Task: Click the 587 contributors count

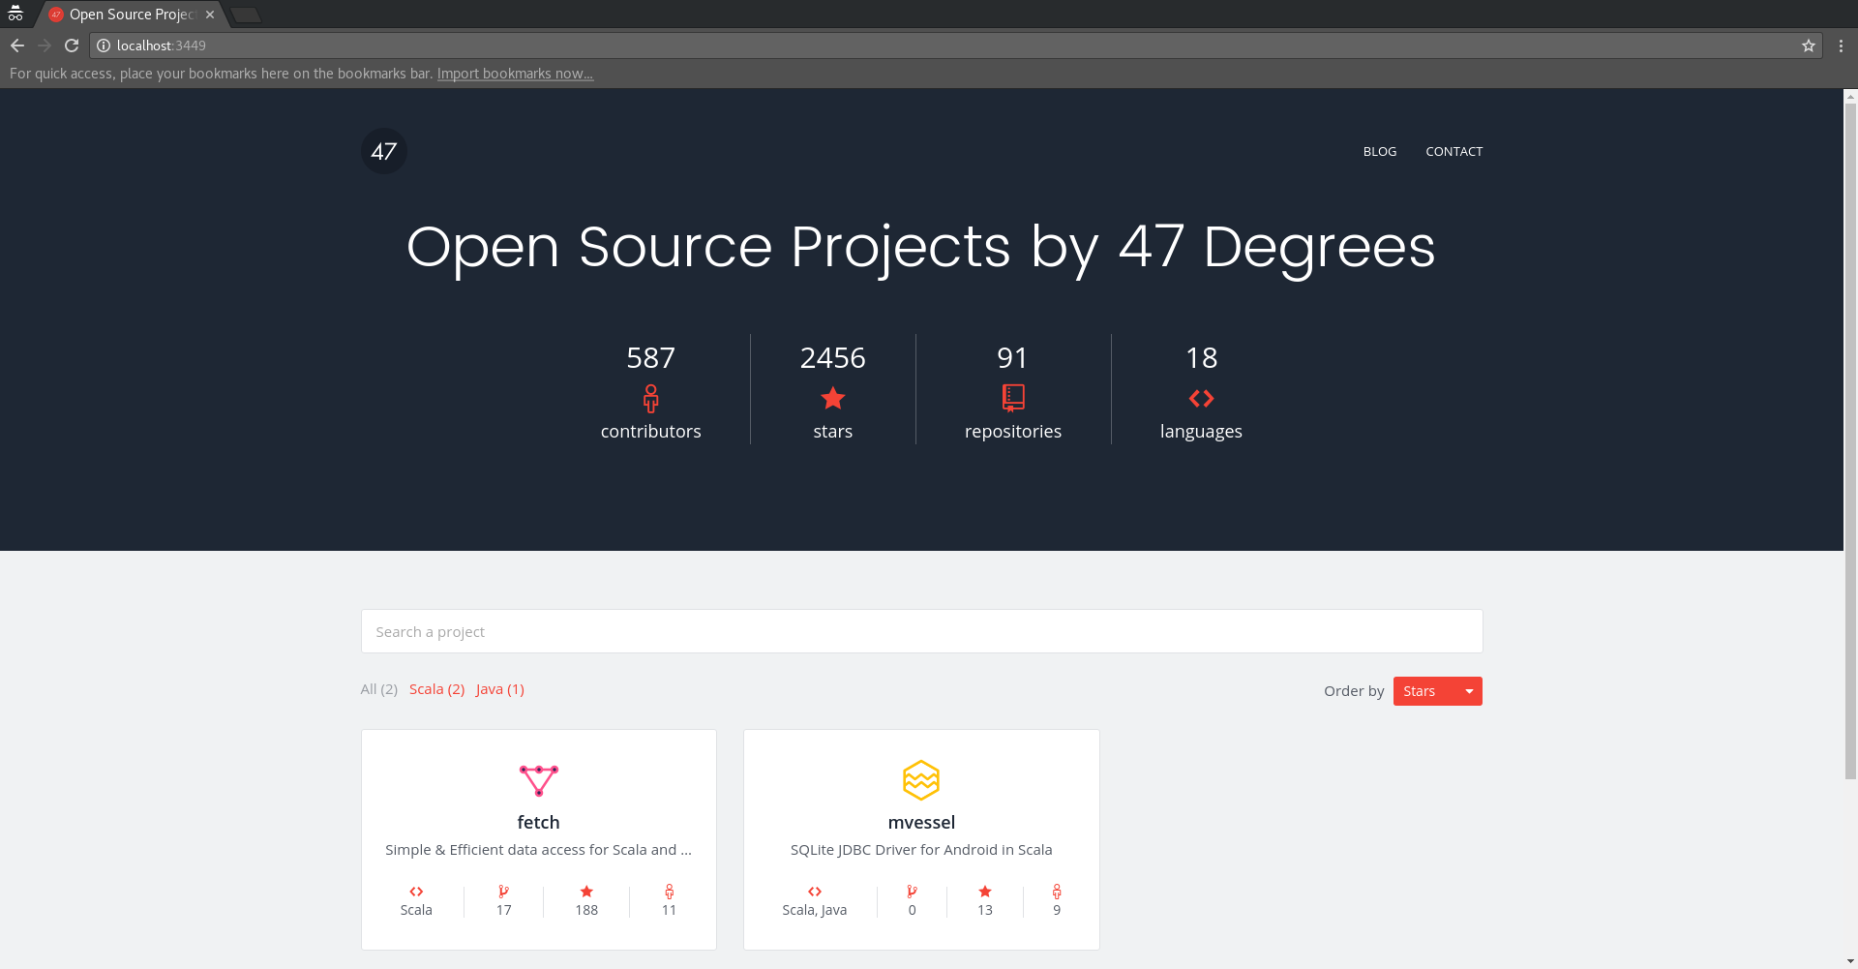Action: tap(650, 358)
